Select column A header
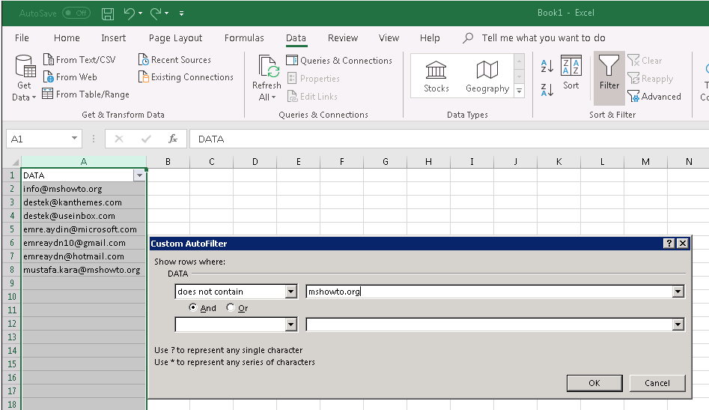This screenshot has width=709, height=410. point(84,162)
